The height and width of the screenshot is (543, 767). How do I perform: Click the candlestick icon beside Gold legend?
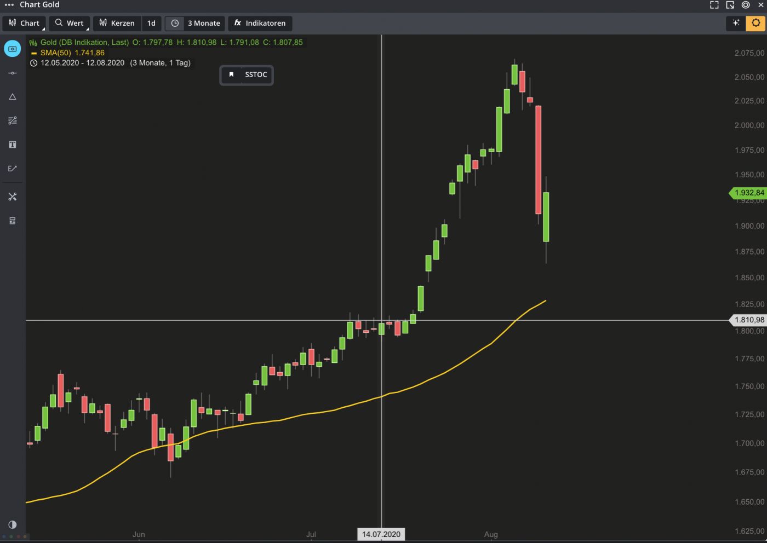tap(33, 42)
